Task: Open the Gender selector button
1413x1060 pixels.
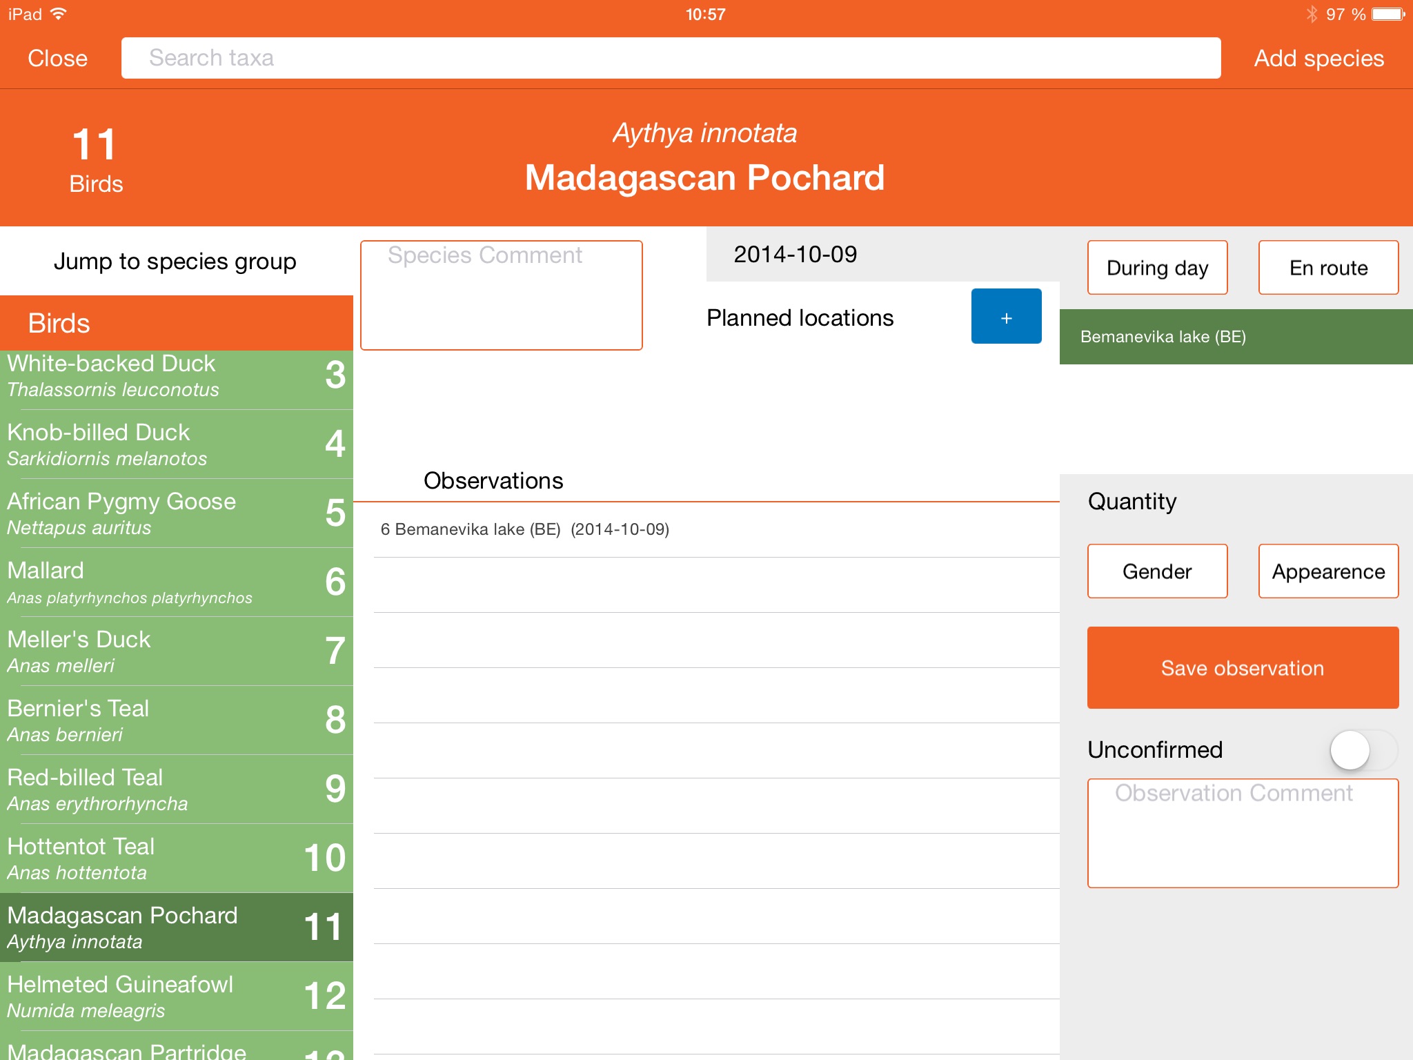Action: click(x=1156, y=570)
